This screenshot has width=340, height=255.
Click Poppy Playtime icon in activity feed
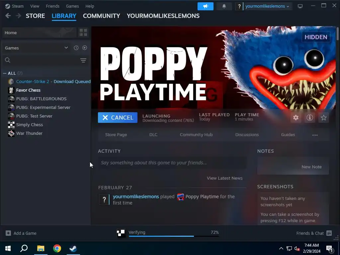pos(180,197)
